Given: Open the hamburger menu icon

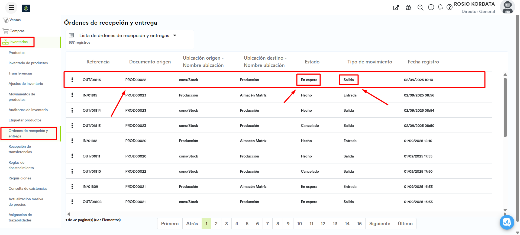Looking at the screenshot, I should pyautogui.click(x=11, y=8).
